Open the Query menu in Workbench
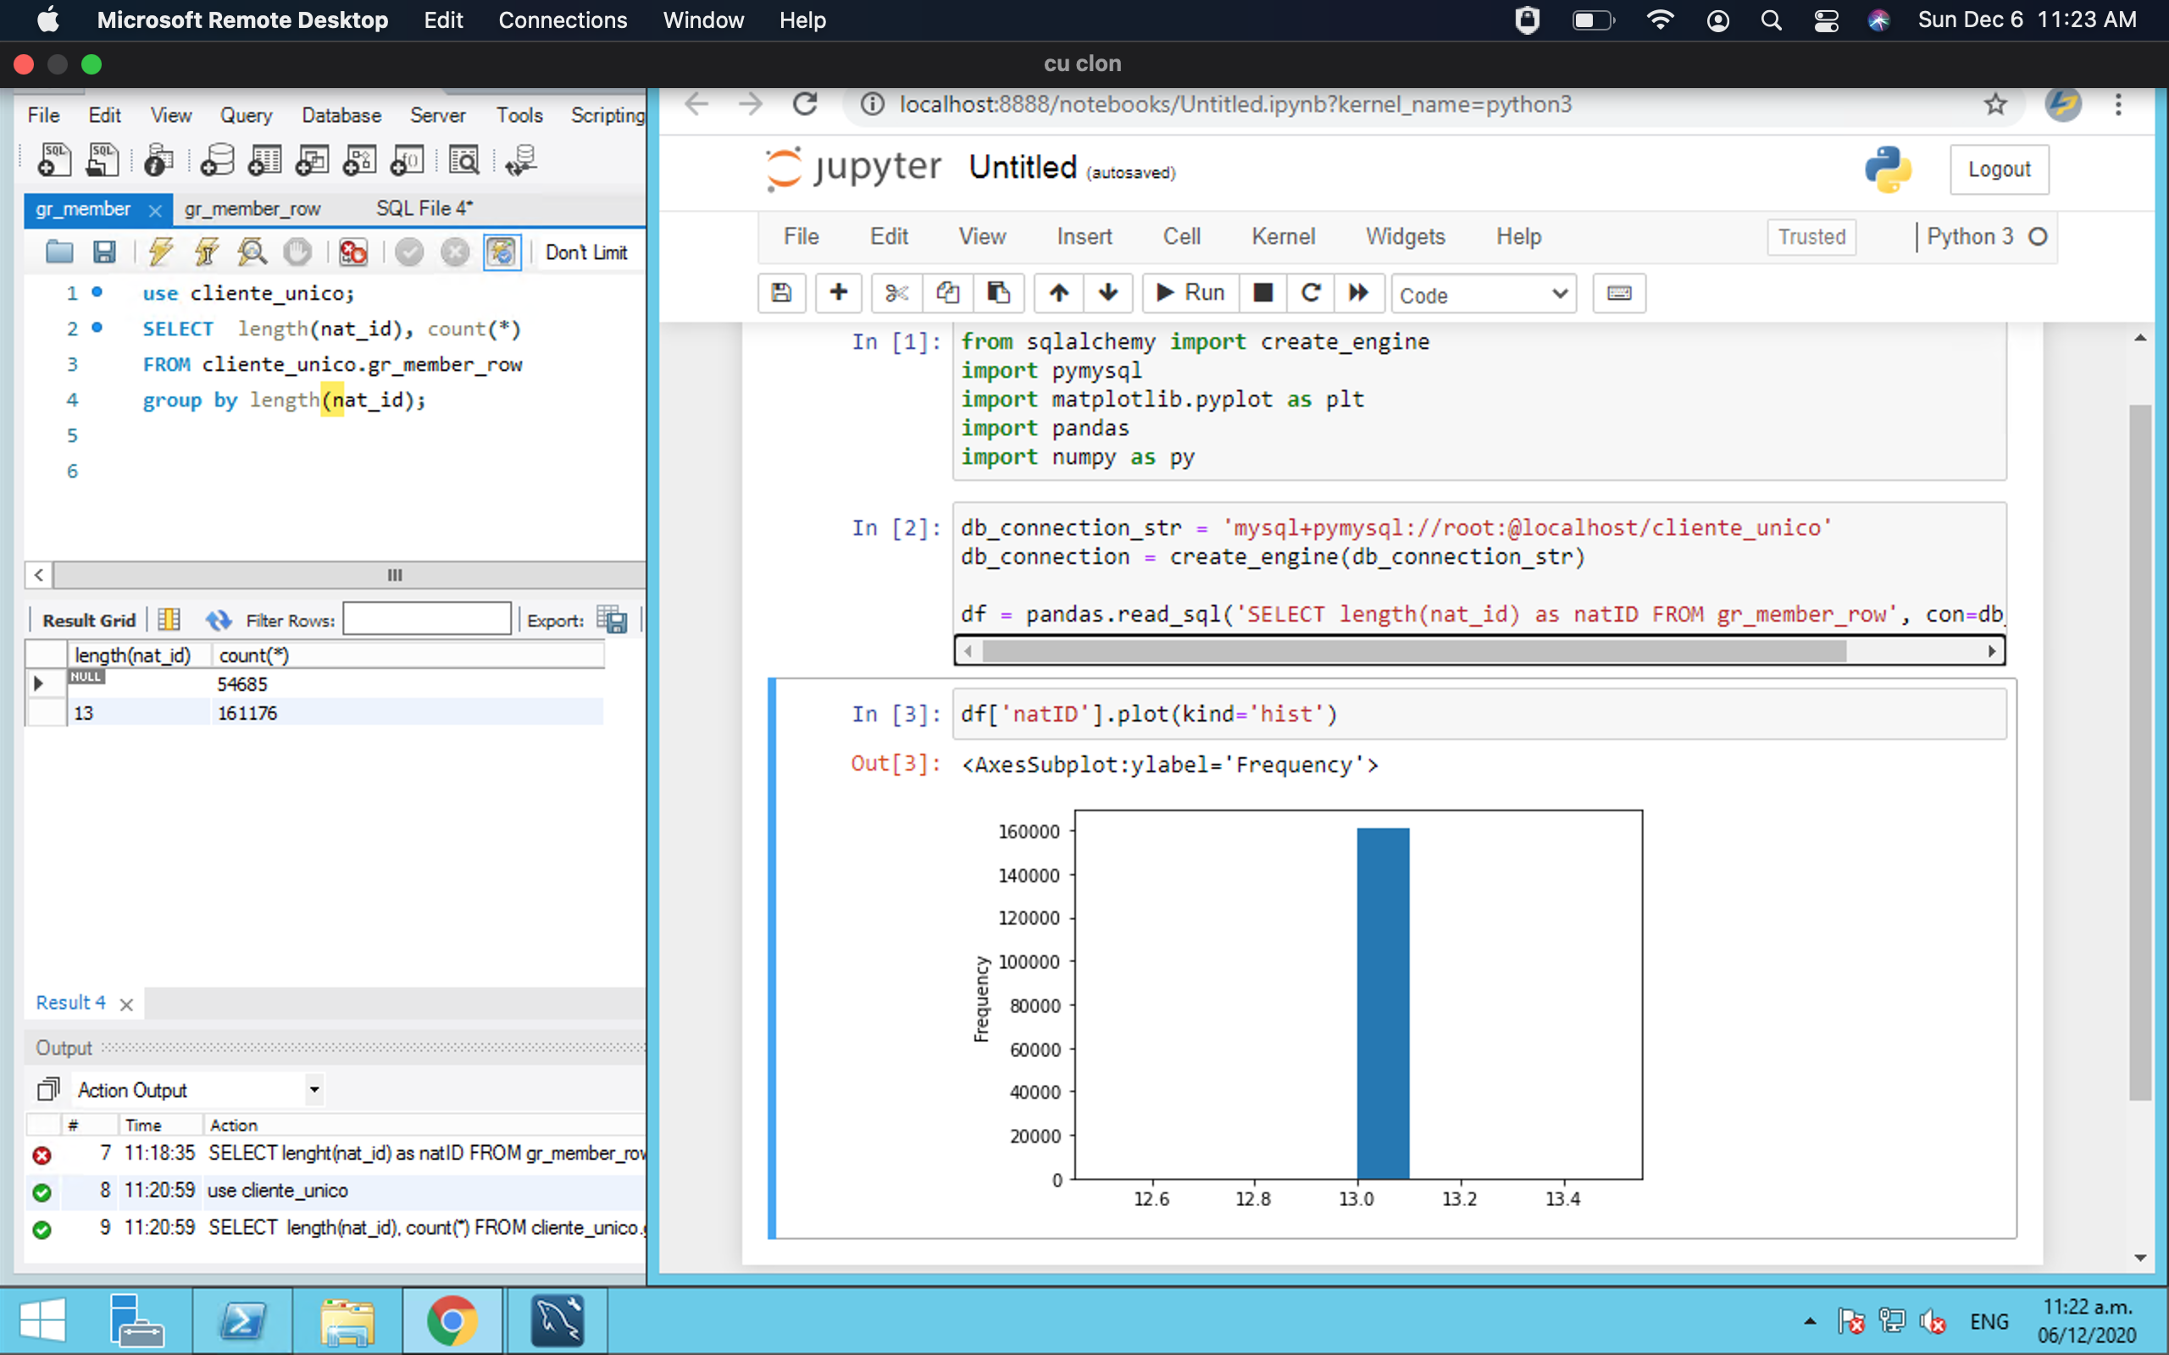2169x1355 pixels. (x=246, y=116)
